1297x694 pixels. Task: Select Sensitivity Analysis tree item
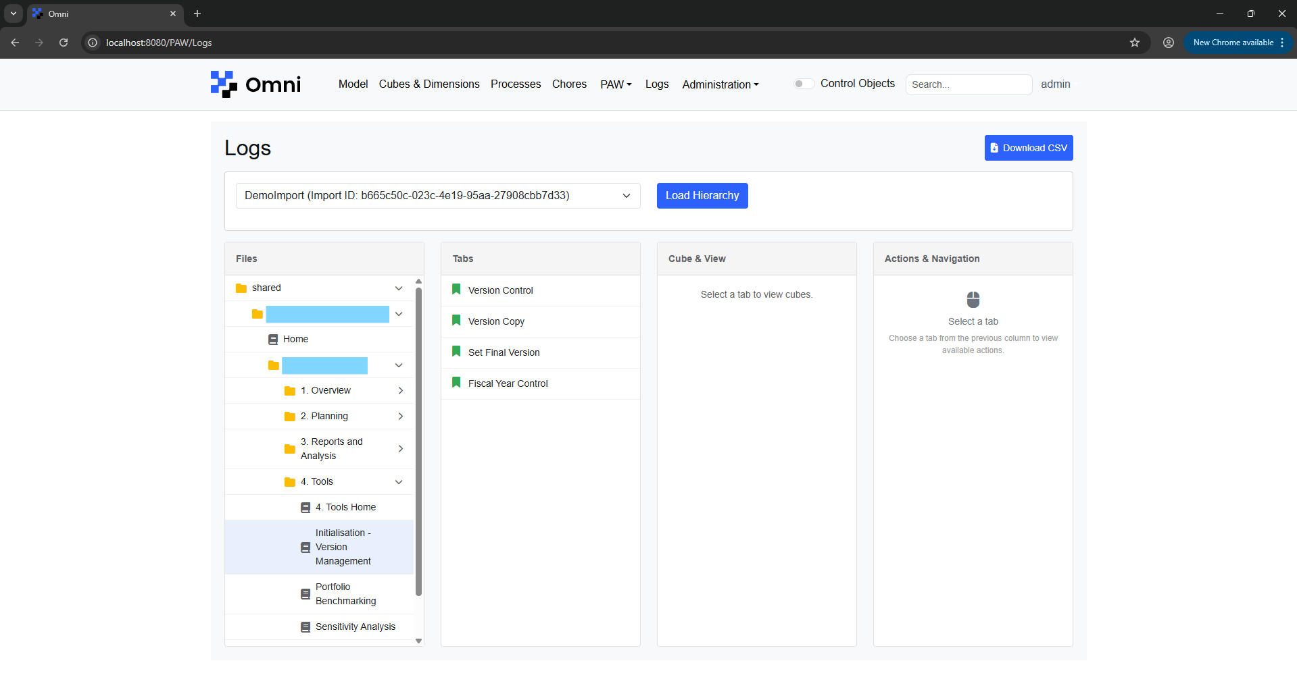tap(319, 627)
